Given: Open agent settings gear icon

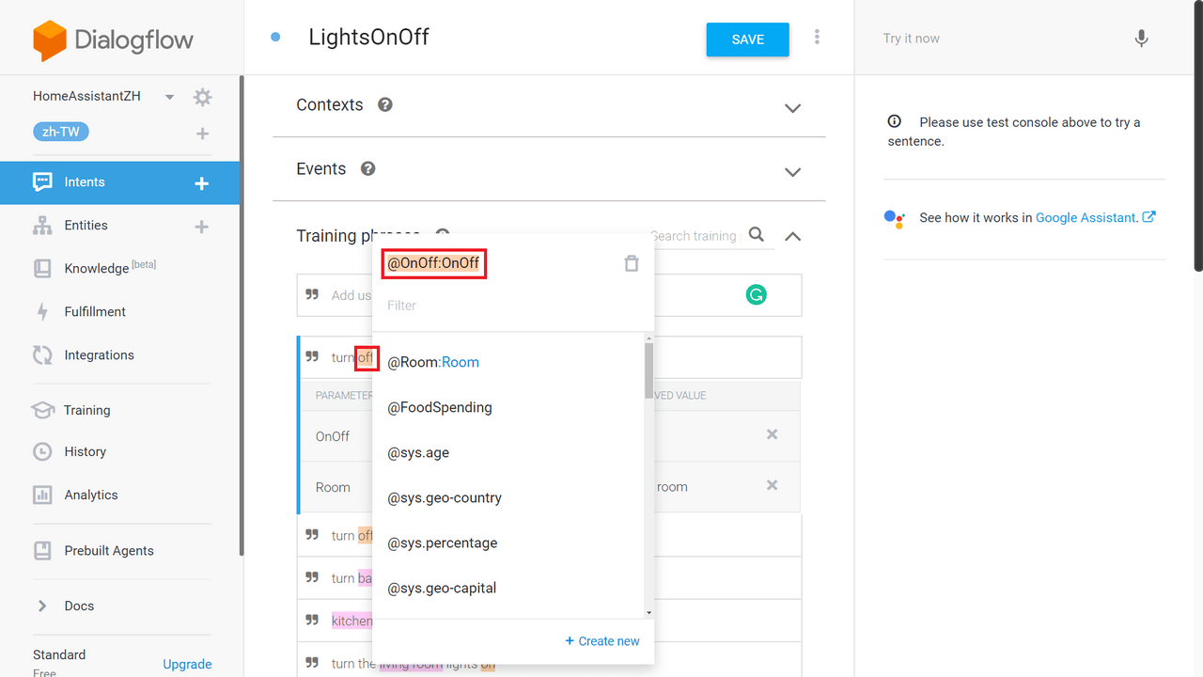Looking at the screenshot, I should [202, 97].
